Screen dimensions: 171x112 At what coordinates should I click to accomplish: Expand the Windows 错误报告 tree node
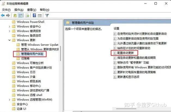tap(10, 31)
